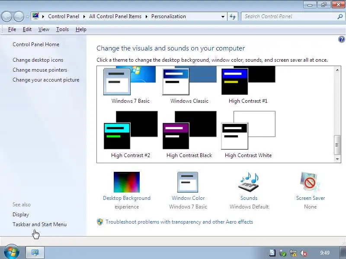Click the Sounds link text
346x259 pixels.
tap(249, 198)
